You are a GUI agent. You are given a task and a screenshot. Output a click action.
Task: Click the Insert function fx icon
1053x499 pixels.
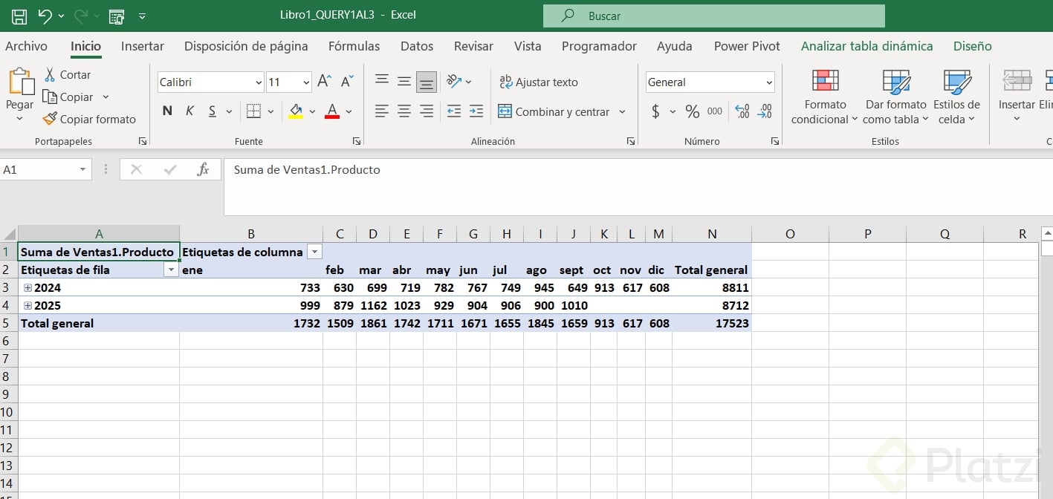[x=203, y=169]
